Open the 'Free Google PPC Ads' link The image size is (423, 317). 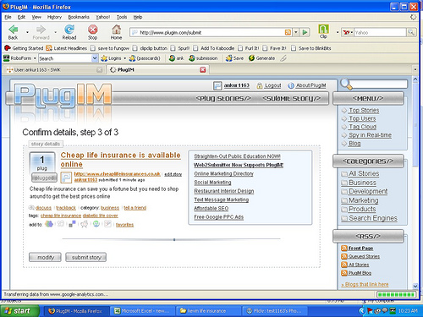tap(218, 217)
